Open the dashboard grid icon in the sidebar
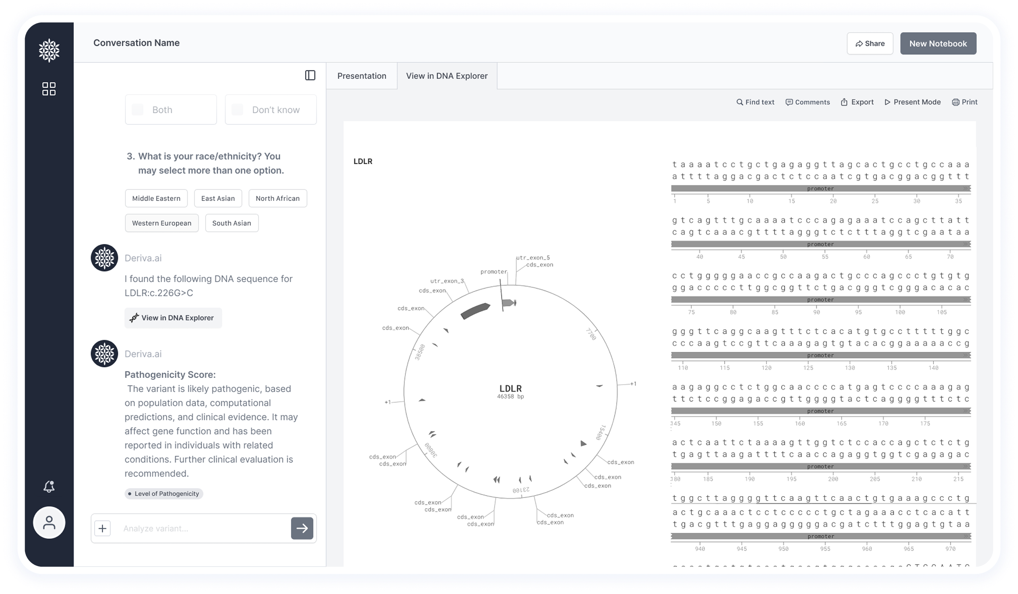This screenshot has height=594, width=1018. (x=49, y=89)
